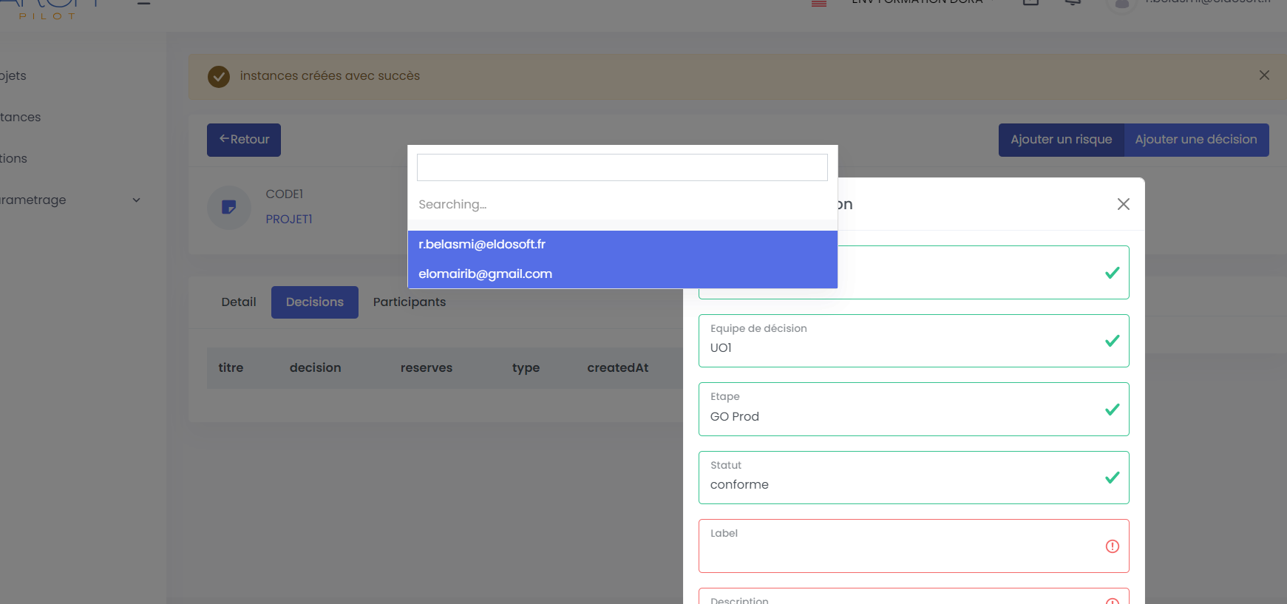The image size is (1287, 604).
Task: Click the red flag language icon
Action: [x=819, y=4]
